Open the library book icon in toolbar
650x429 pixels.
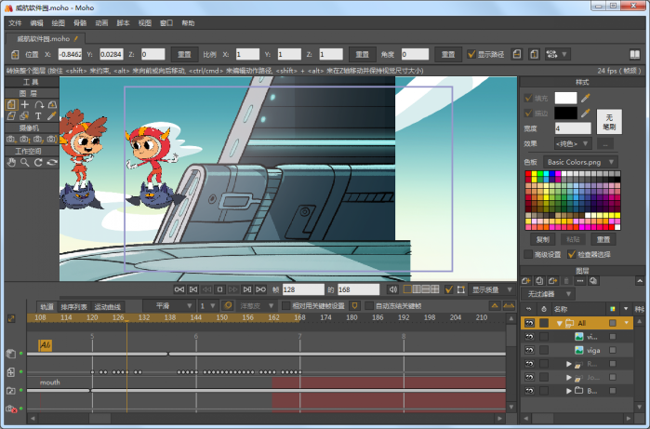point(635,54)
